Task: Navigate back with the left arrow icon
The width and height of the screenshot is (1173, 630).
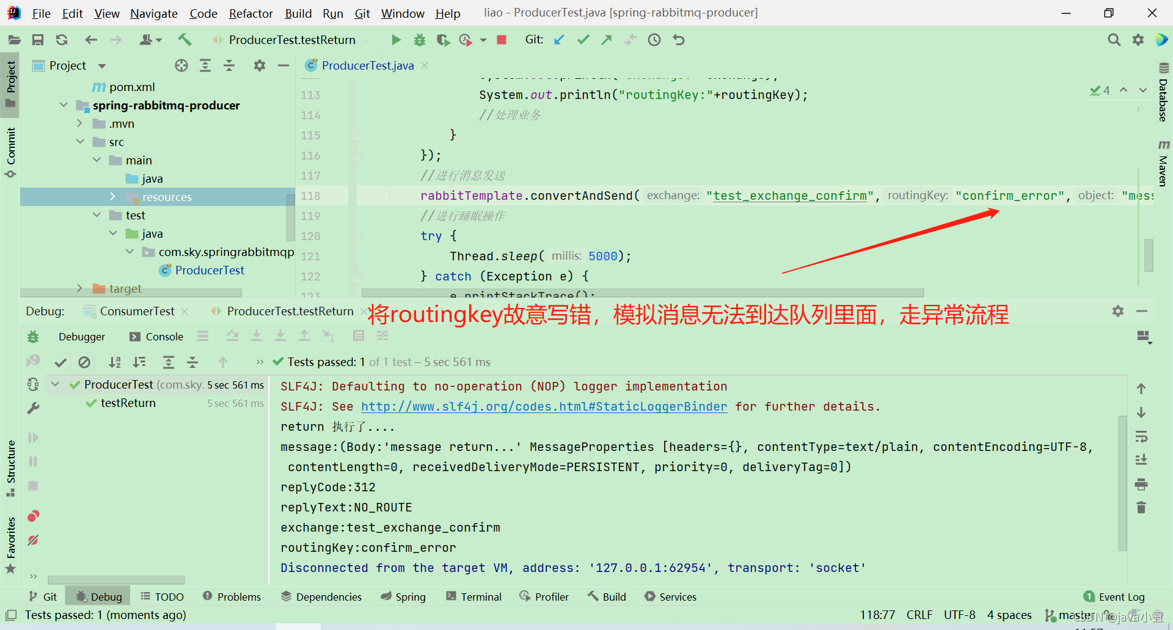Action: coord(91,40)
